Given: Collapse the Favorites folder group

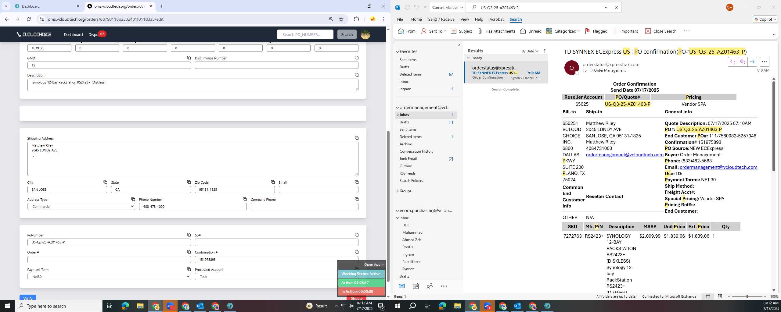Looking at the screenshot, I should (x=398, y=51).
